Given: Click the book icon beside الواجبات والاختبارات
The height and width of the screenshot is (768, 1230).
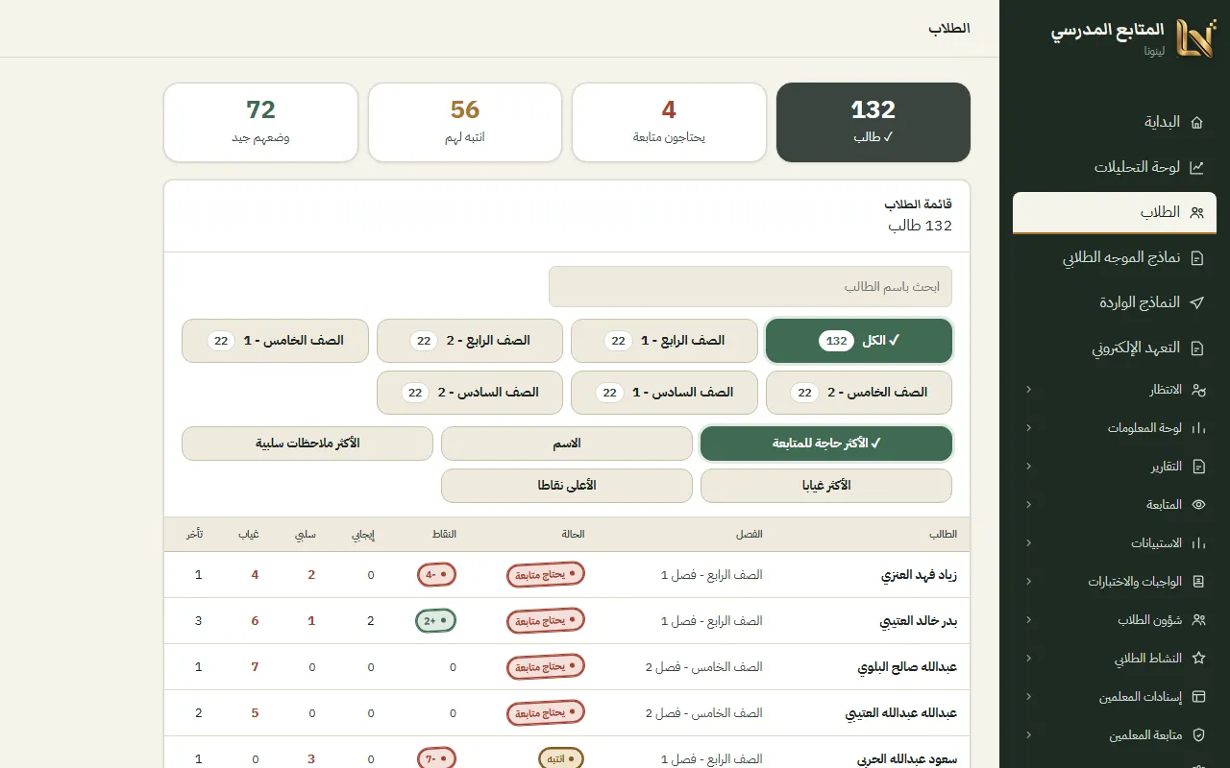Looking at the screenshot, I should coord(1198,582).
